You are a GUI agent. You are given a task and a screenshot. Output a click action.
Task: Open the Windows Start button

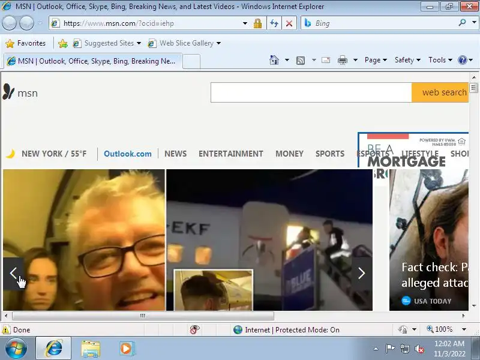coord(16,349)
